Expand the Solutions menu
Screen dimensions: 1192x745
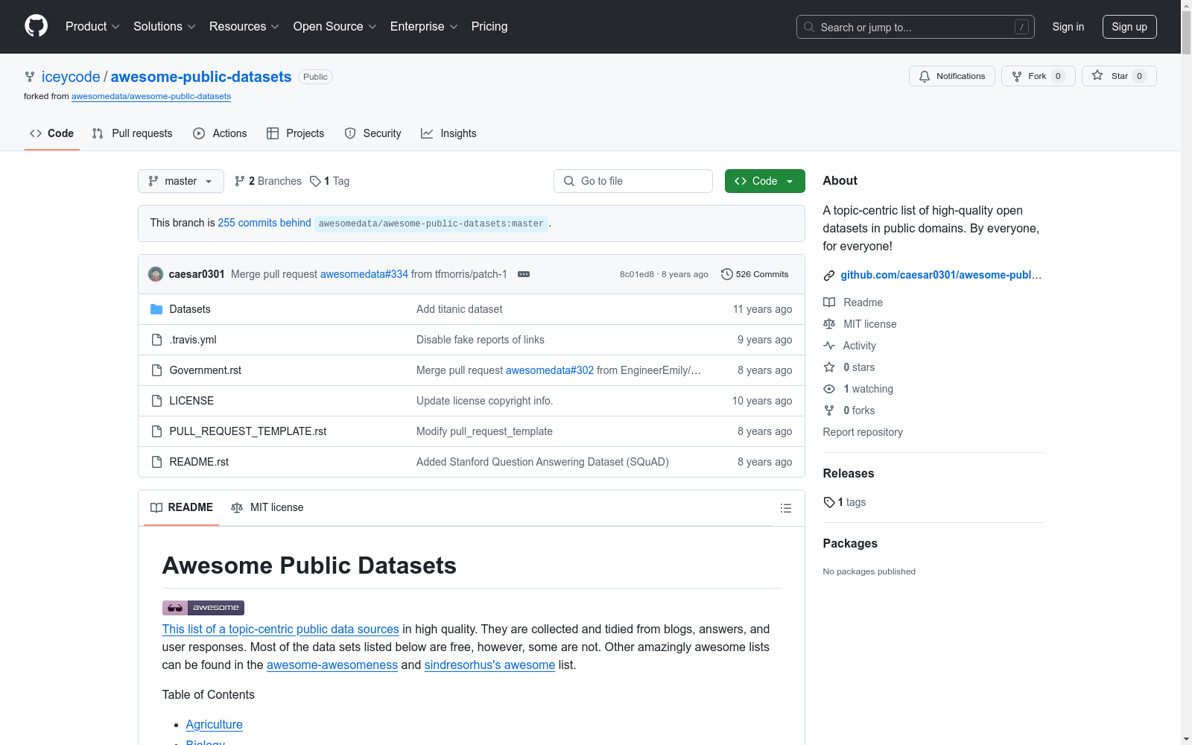(165, 27)
